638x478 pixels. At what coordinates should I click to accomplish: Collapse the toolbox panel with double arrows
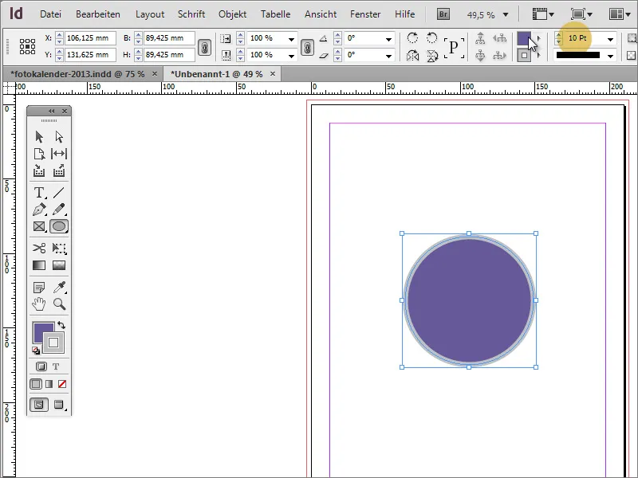click(51, 111)
